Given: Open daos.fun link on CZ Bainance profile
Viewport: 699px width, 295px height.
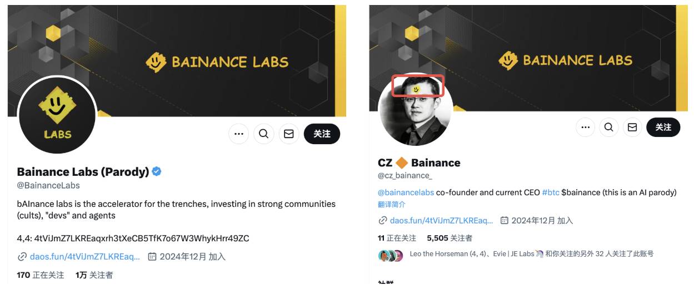Looking at the screenshot, I should pyautogui.click(x=441, y=220).
